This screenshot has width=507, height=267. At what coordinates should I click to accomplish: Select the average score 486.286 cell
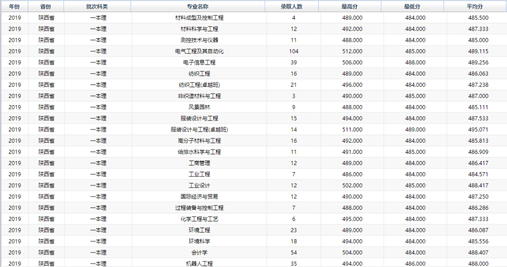point(478,208)
